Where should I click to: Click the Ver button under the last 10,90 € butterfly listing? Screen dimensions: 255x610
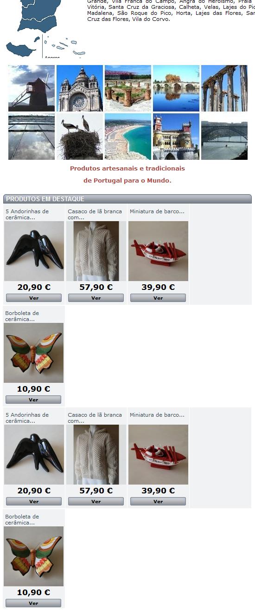tap(33, 603)
